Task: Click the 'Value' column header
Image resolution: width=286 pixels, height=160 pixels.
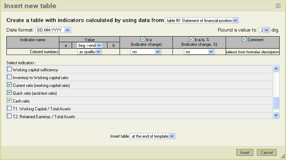Action: click(x=90, y=39)
